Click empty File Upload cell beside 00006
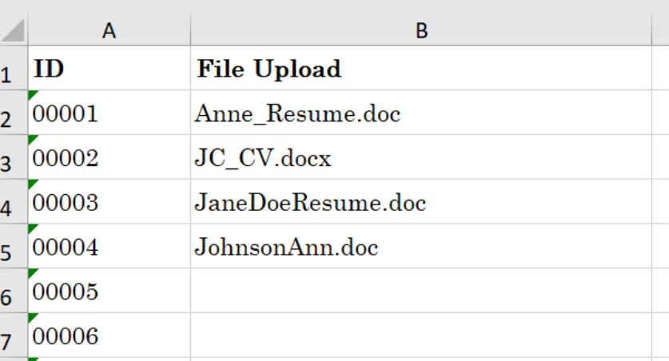Viewport: 669px width, 361px height. click(421, 335)
